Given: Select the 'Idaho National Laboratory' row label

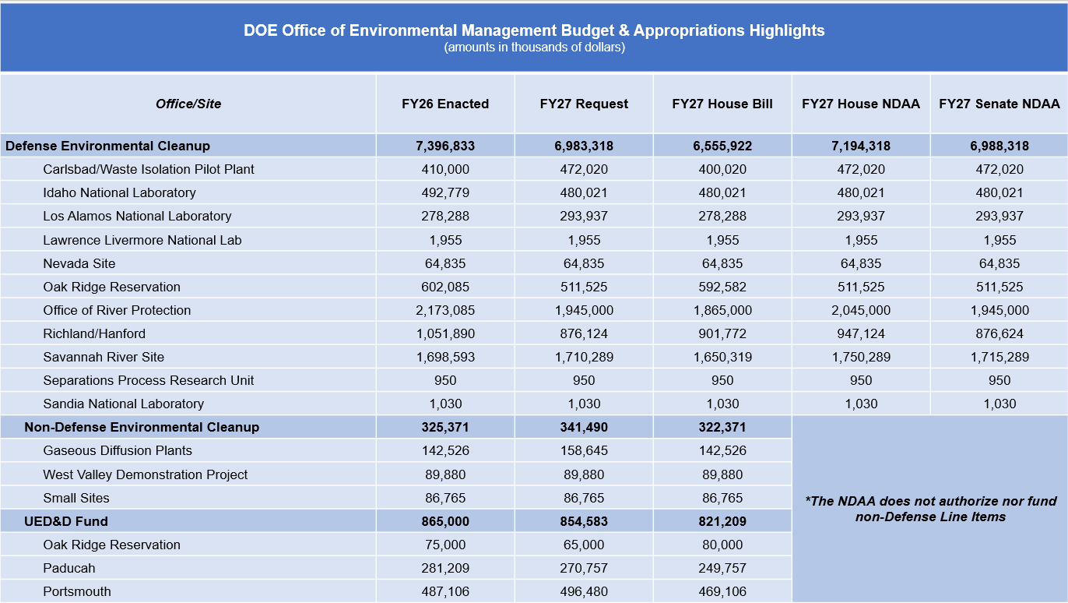Looking at the screenshot, I should point(119,192).
